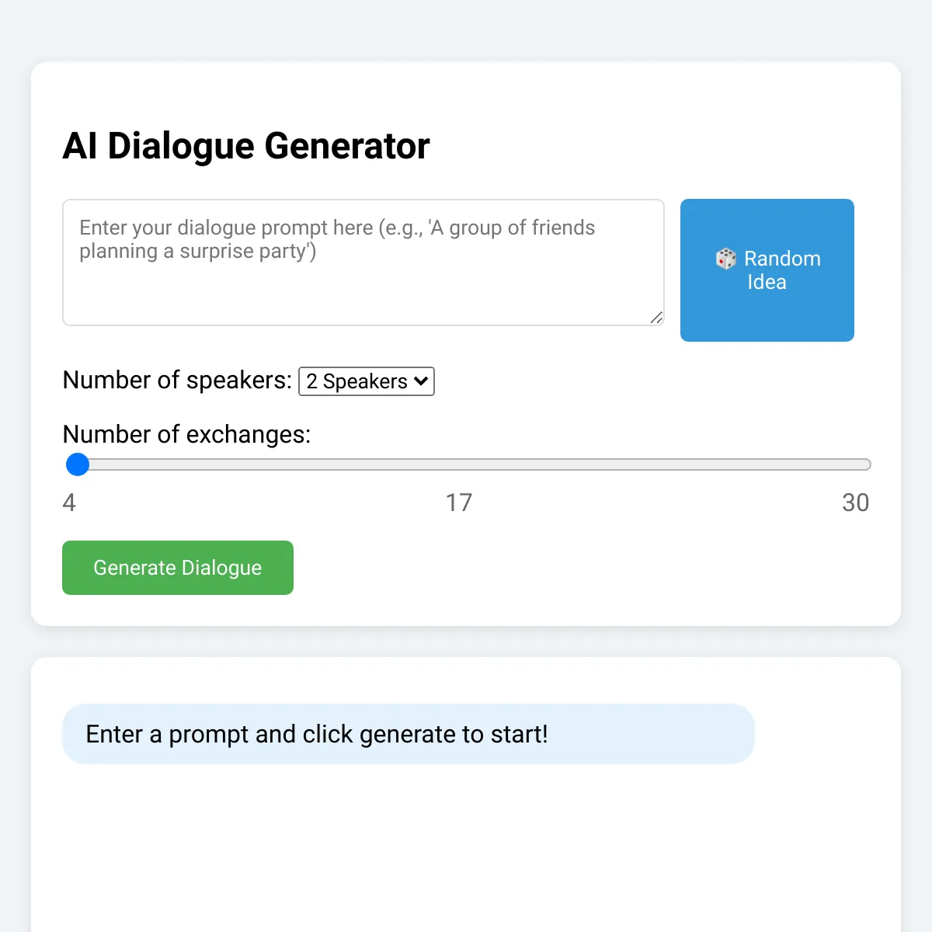This screenshot has height=932, width=932.
Task: Click the blue exchanges slider thumb
Action: coord(78,464)
